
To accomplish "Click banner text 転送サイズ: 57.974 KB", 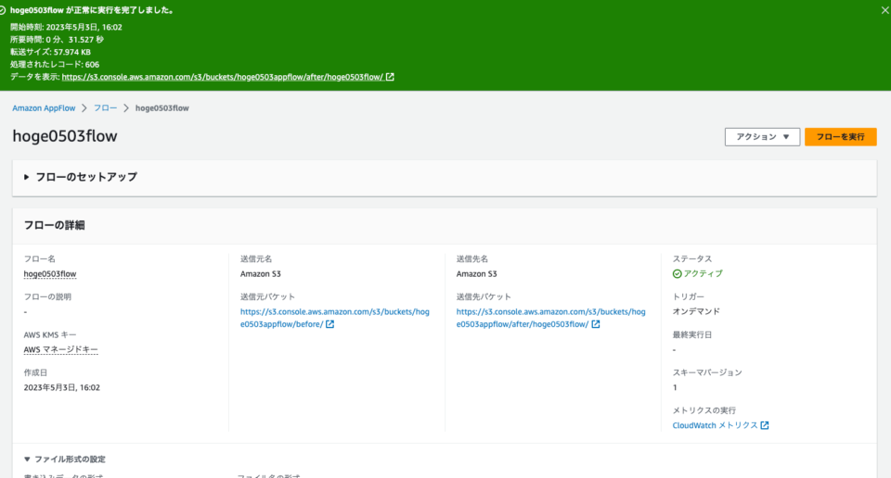I will tap(50, 52).
